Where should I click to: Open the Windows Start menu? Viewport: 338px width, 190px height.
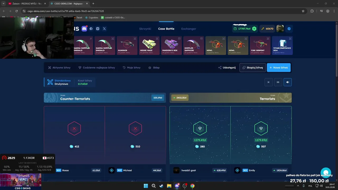click(146, 186)
